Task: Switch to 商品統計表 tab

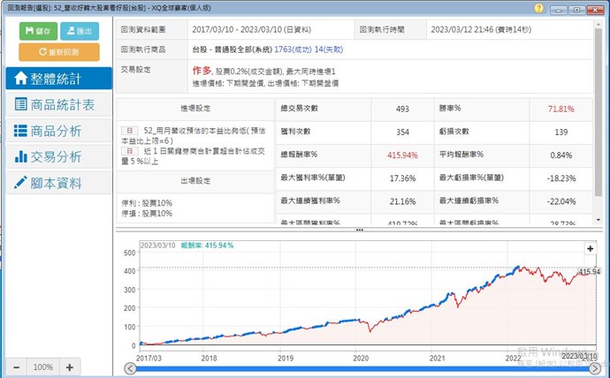Action: point(58,104)
